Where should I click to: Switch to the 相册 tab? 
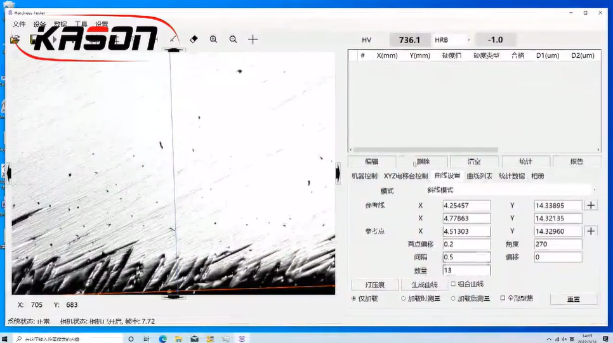538,176
